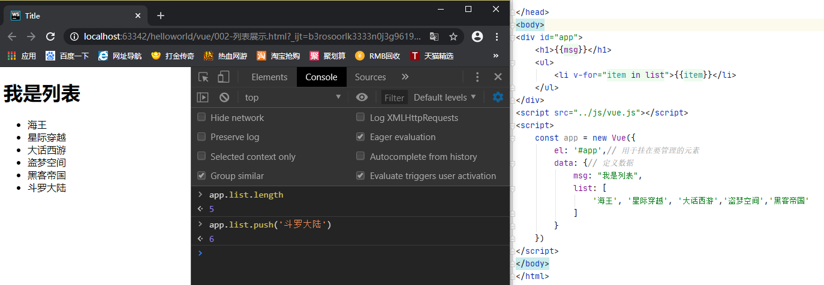Click the console Filter field

(395, 98)
